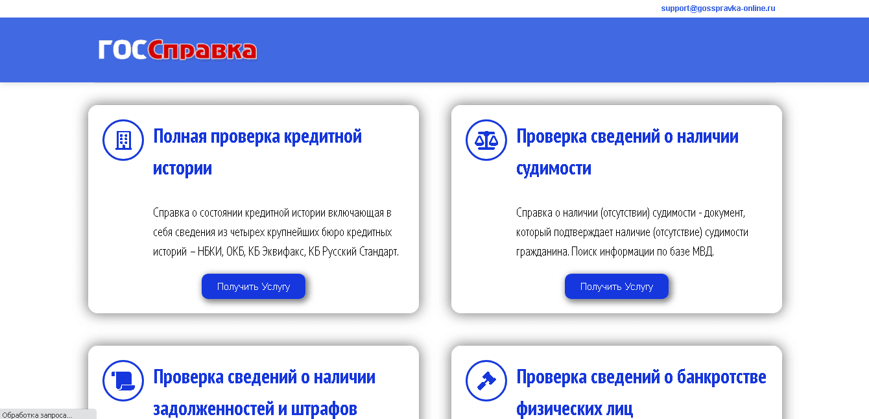Click the credit history service card
Viewport: 869px width, 419px height.
point(253,208)
